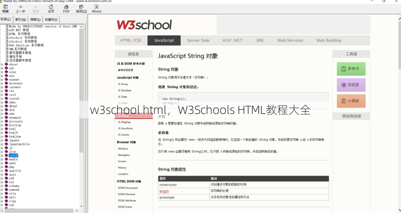This screenshot has height=213, width=401.
Task: Click the contents tree vertical scrollbar thumb
Action: [x=81, y=91]
